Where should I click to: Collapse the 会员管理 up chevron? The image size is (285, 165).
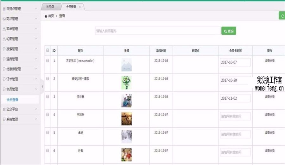tap(36, 89)
